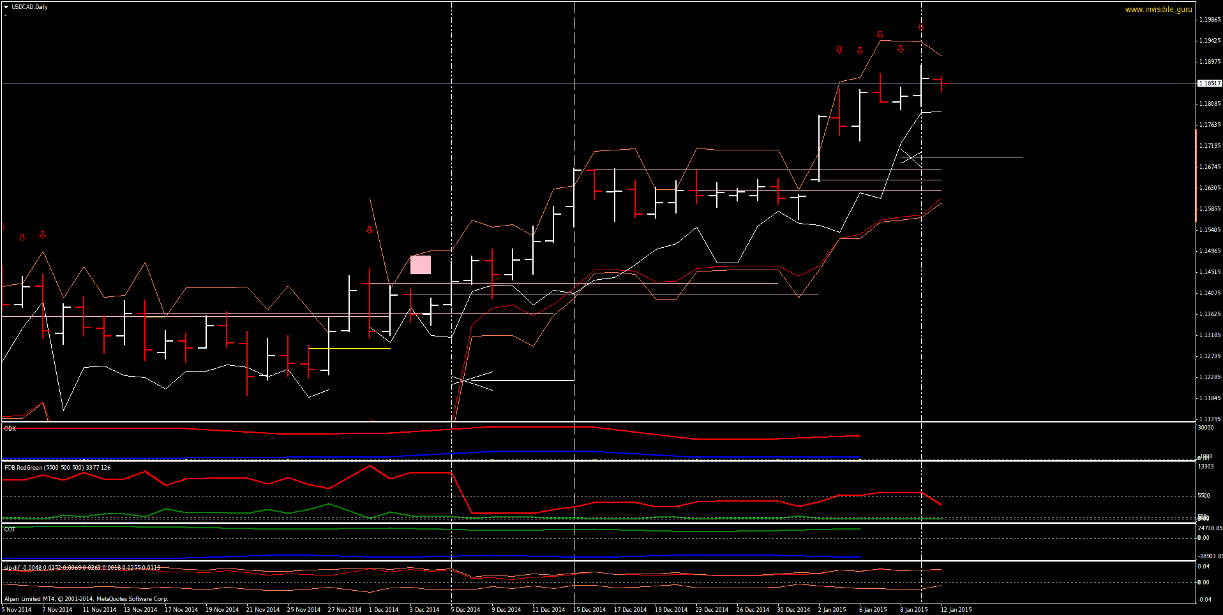Click the 1.11395 price level on the axis
This screenshot has height=615, width=1223.
coord(1210,419)
